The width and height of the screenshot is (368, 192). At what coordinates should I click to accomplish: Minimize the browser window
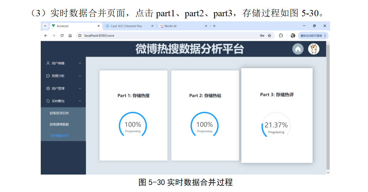304,26
